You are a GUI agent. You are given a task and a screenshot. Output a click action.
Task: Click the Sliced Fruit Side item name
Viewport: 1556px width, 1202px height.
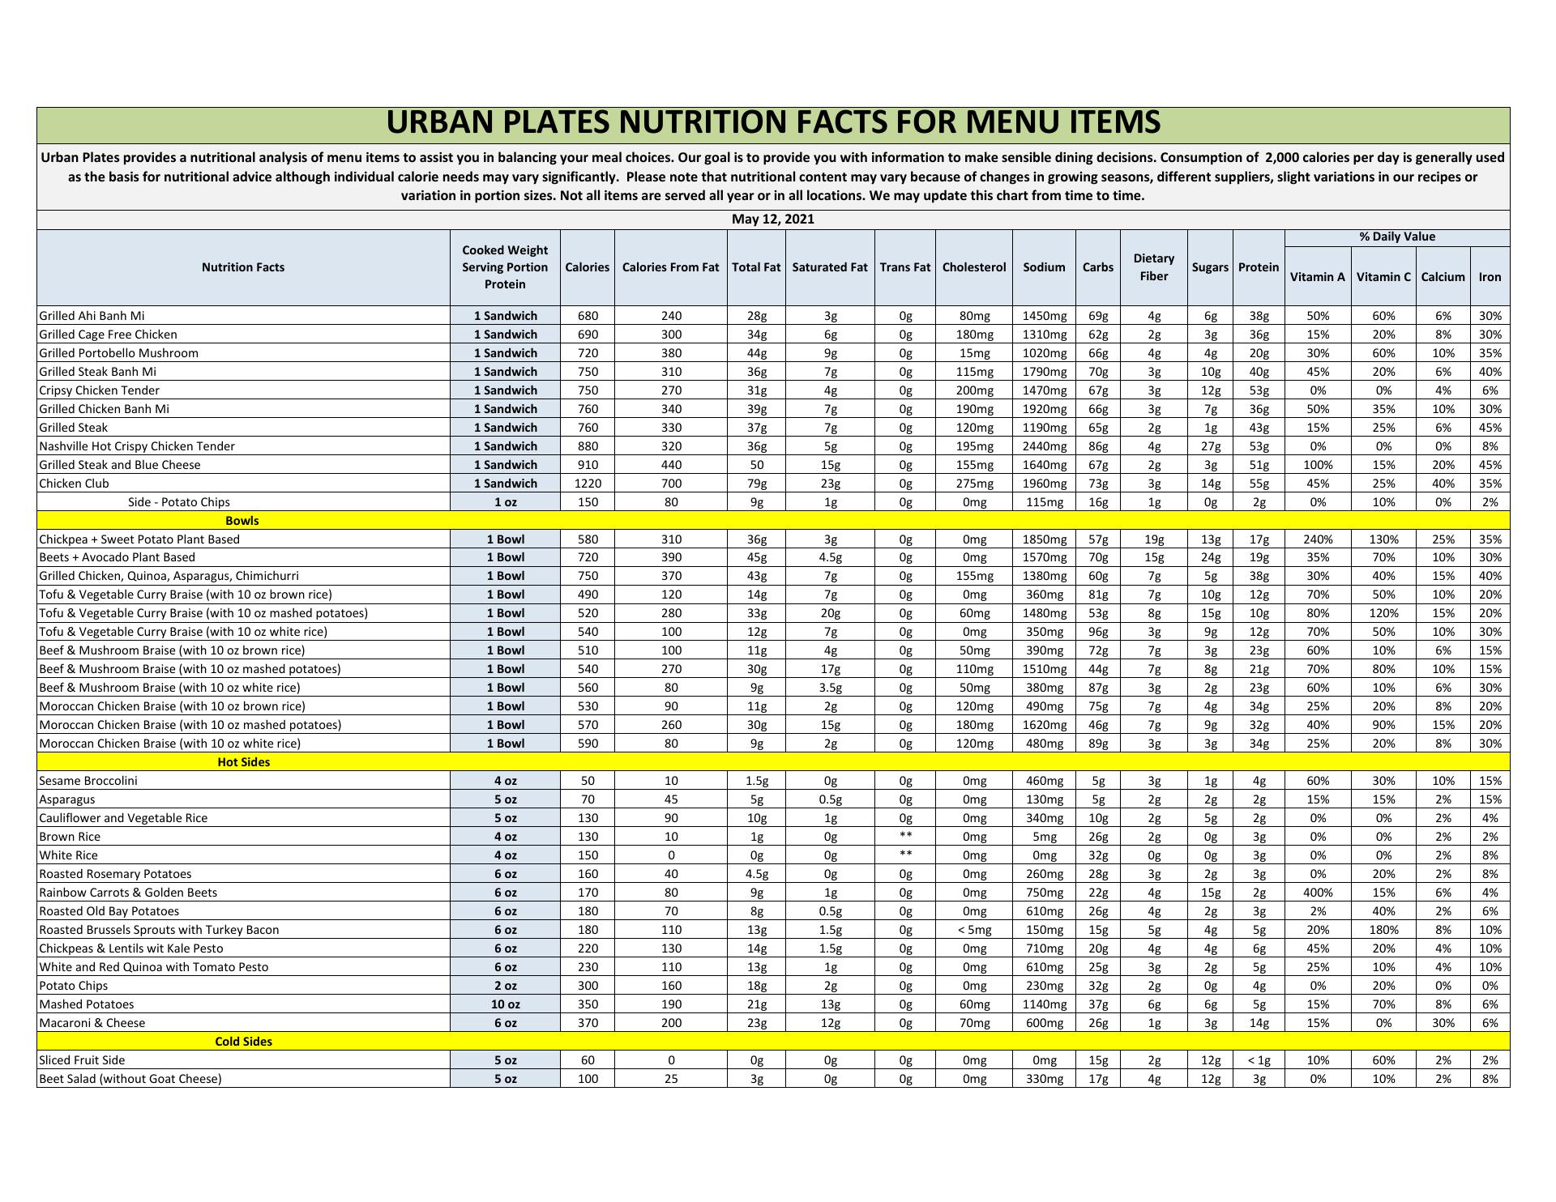point(82,1060)
